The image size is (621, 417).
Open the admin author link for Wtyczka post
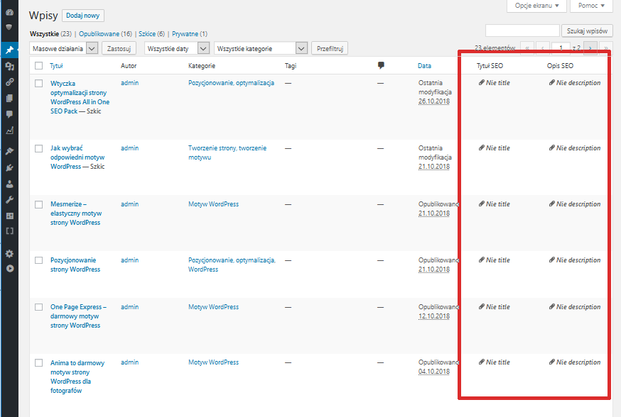coord(129,82)
